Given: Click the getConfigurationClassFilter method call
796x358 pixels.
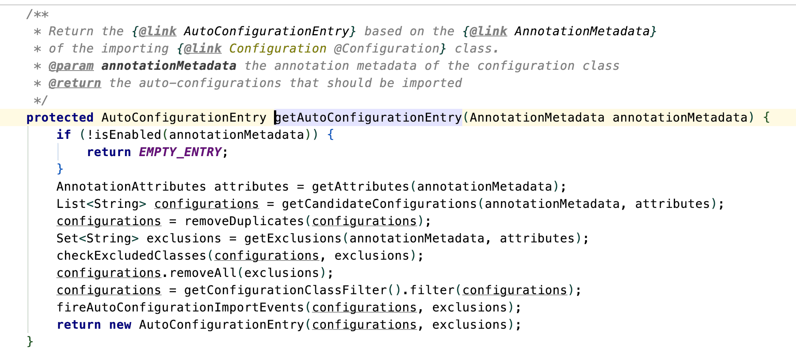Looking at the screenshot, I should coord(285,290).
